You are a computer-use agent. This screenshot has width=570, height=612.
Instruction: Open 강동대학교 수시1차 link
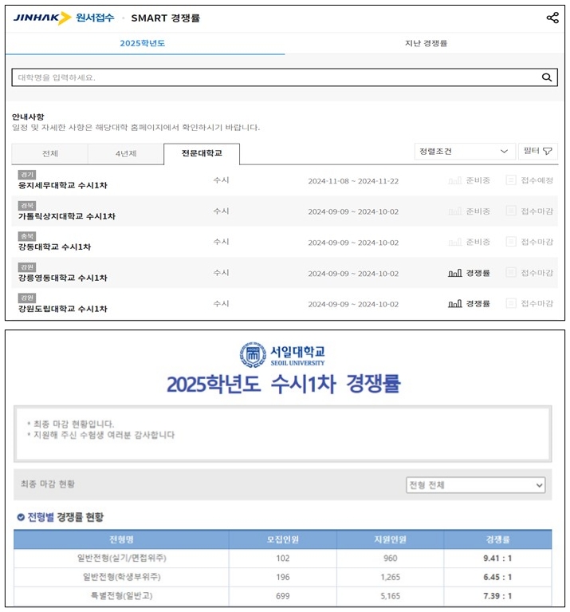pos(54,247)
